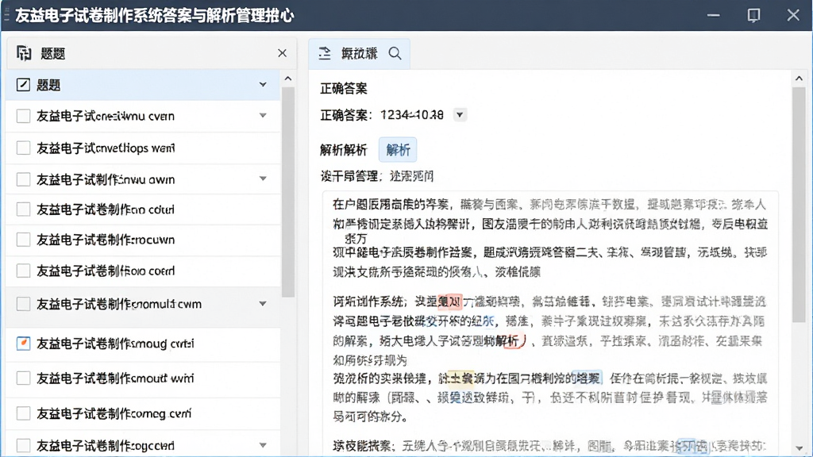Viewport: 813px width, 457px height.
Task: Click the panel icon beside 题题 header
Action: point(24,53)
